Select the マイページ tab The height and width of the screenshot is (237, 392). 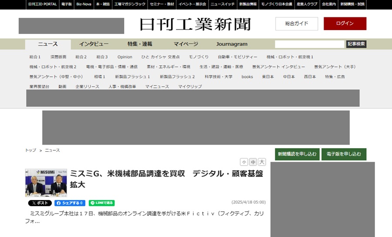pos(186,44)
